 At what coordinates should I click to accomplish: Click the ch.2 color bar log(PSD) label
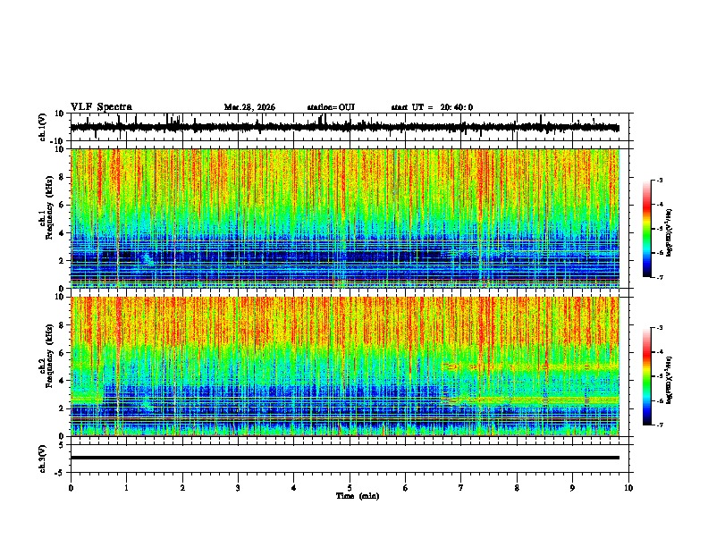pyautogui.click(x=669, y=380)
